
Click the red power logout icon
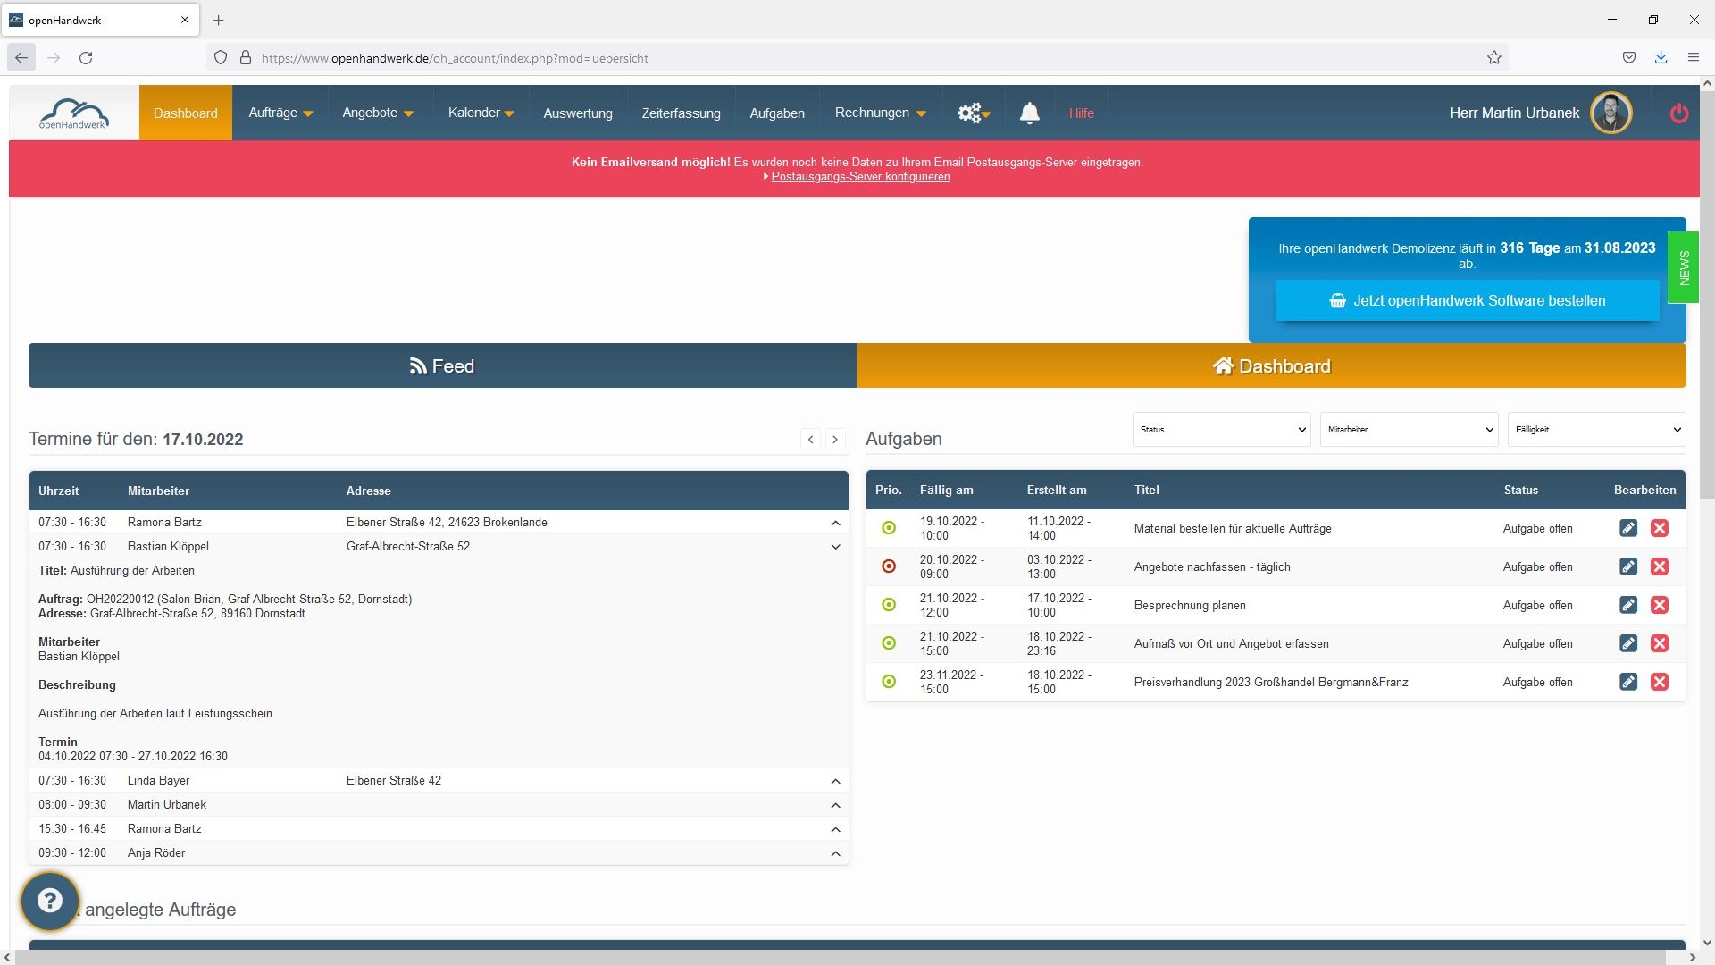pos(1678,113)
